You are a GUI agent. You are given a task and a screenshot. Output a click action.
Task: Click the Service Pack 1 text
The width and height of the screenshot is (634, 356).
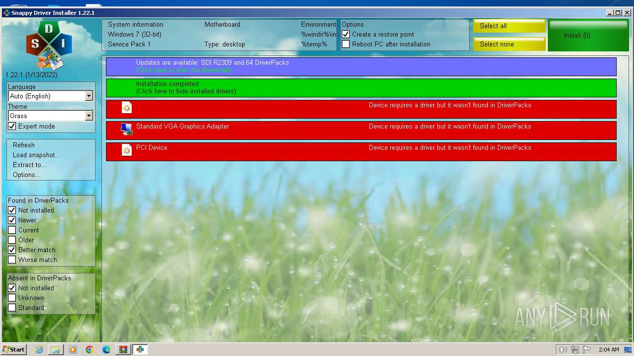pyautogui.click(x=129, y=44)
